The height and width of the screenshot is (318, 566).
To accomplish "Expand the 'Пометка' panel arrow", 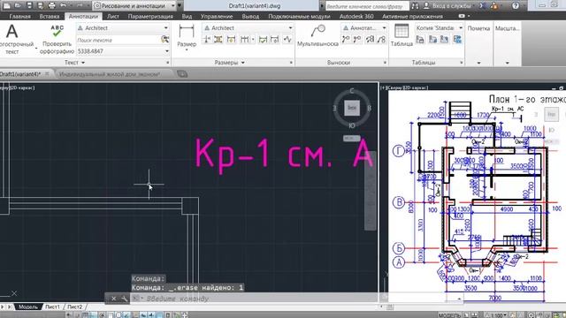I will coord(478,63).
